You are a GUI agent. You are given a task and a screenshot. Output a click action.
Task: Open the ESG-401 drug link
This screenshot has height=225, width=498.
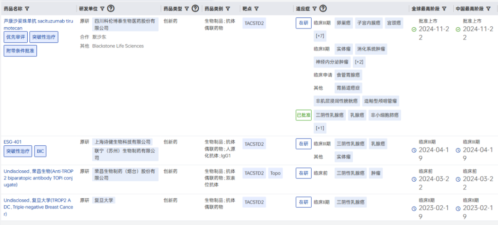[13, 142]
